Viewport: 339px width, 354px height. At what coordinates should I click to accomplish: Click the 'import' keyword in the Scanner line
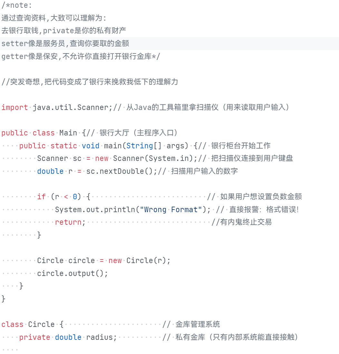tap(15, 107)
